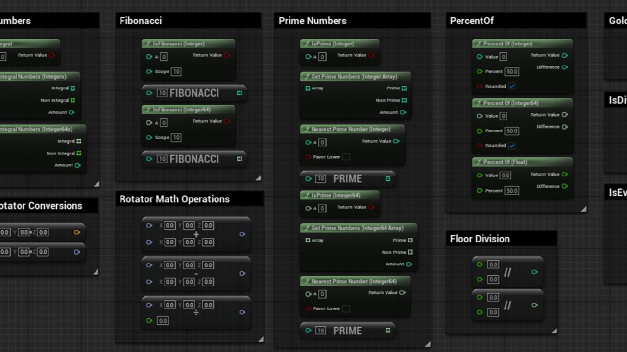This screenshot has height=352, width=627.
Task: Enable Favor Lower on Nearest Prime Number (Integer64)
Action: [x=346, y=308]
